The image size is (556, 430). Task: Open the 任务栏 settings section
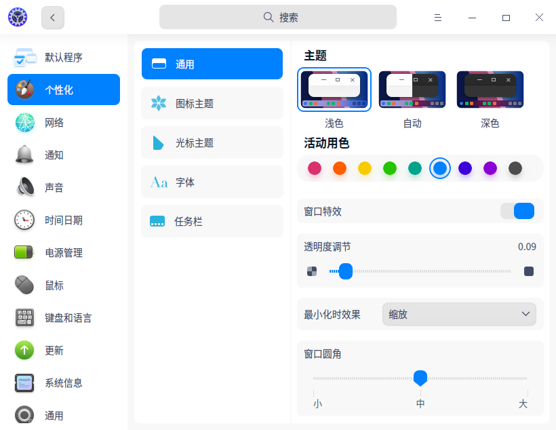(x=212, y=221)
